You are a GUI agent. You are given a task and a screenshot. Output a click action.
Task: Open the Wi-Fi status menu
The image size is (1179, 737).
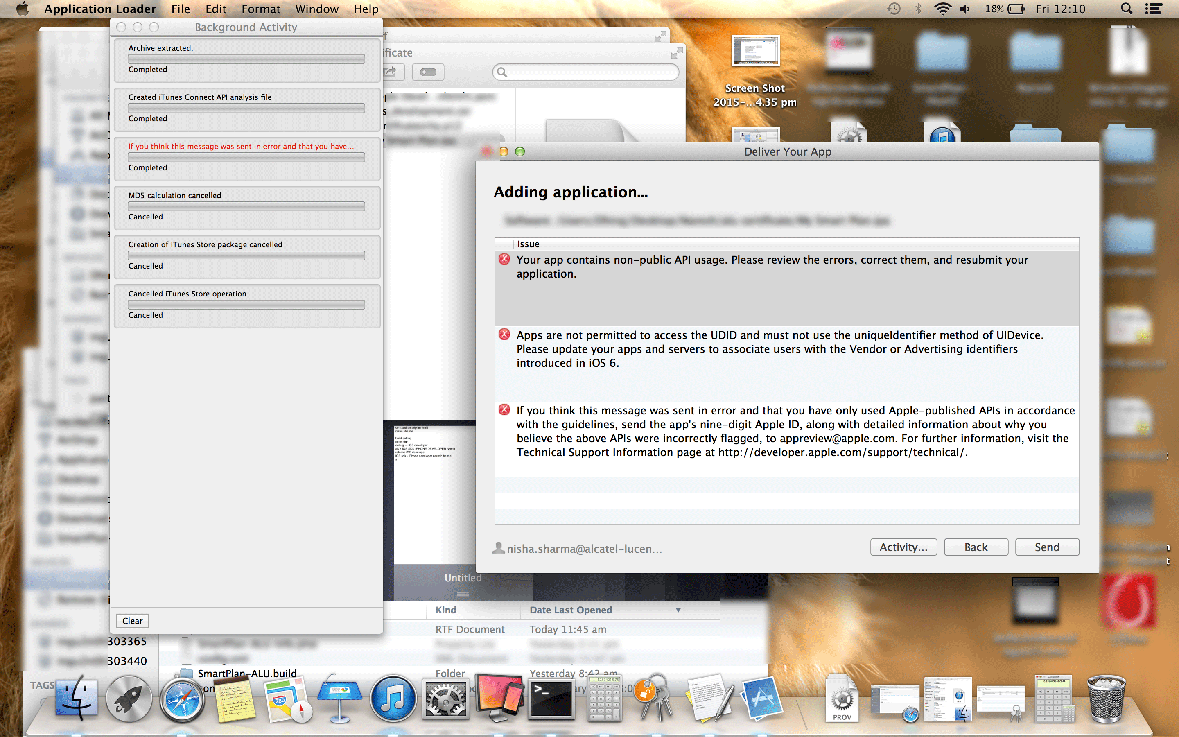pos(943,9)
